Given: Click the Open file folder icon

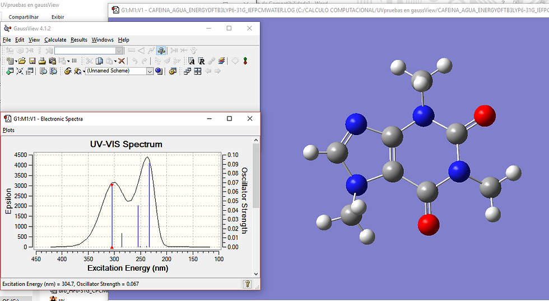Looking at the screenshot, I should [22, 61].
